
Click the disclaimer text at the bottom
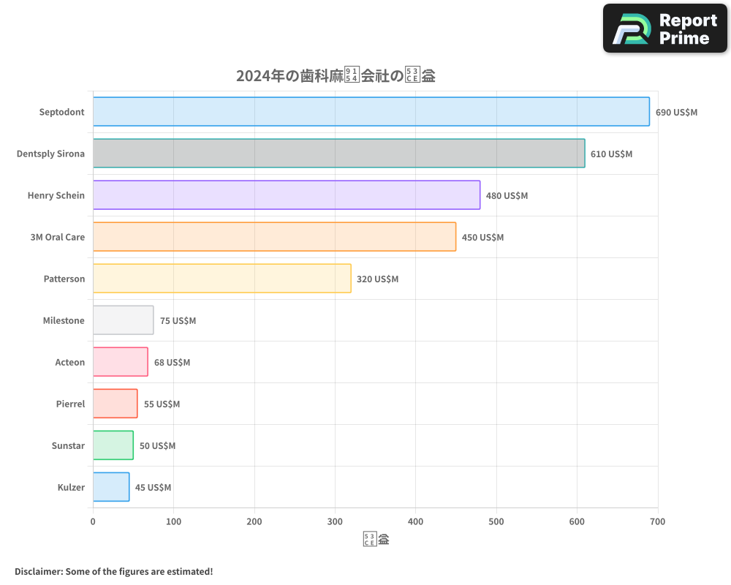click(x=113, y=571)
